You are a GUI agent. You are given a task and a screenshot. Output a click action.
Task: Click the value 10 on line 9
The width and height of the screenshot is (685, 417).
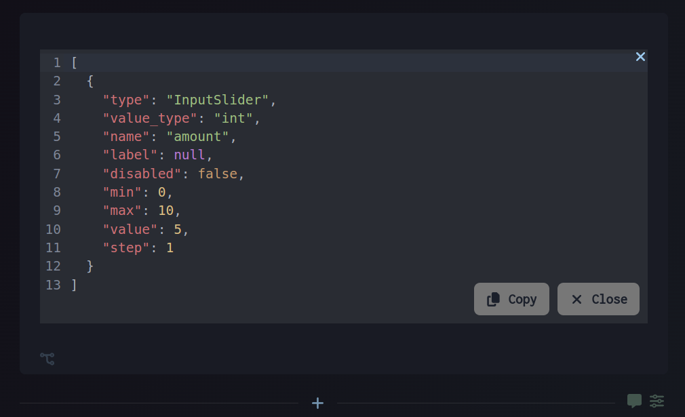165,210
